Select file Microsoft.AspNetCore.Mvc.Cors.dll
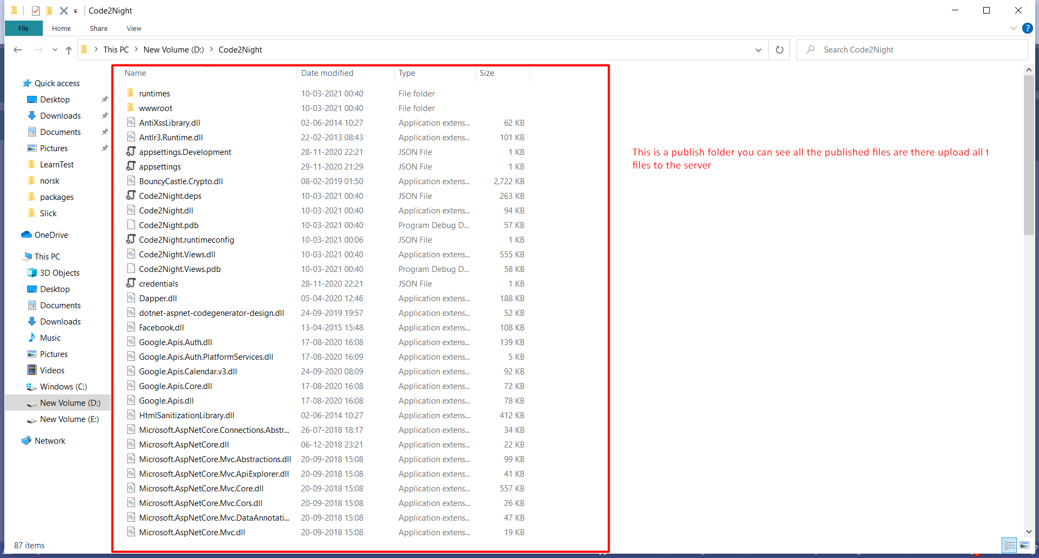This screenshot has width=1039, height=558. 200,503
